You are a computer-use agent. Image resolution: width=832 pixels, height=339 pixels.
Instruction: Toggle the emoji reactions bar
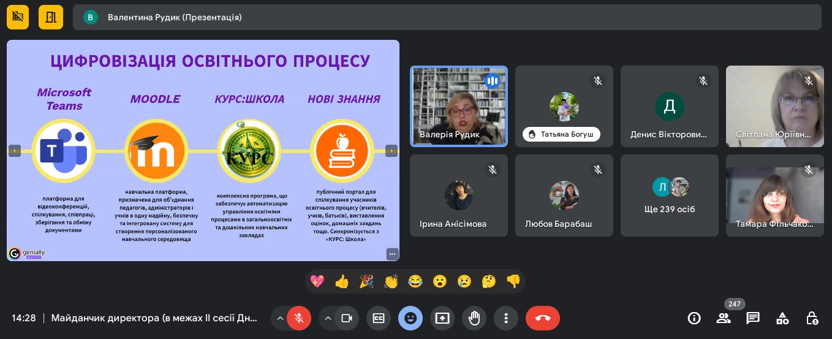pyautogui.click(x=410, y=318)
